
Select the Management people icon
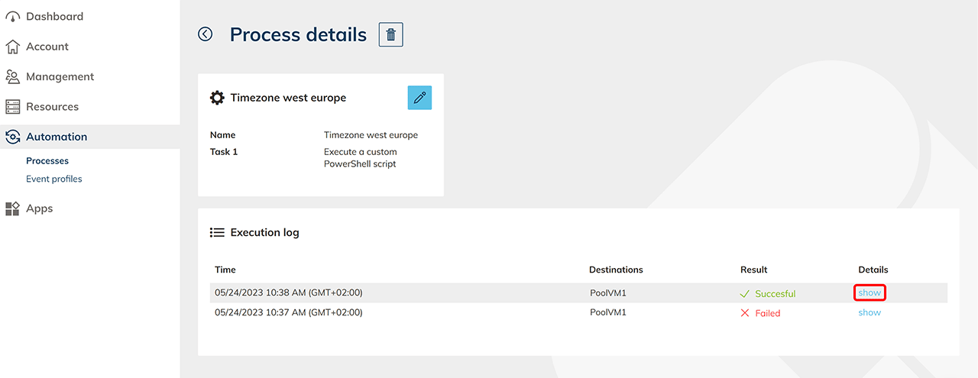12,76
